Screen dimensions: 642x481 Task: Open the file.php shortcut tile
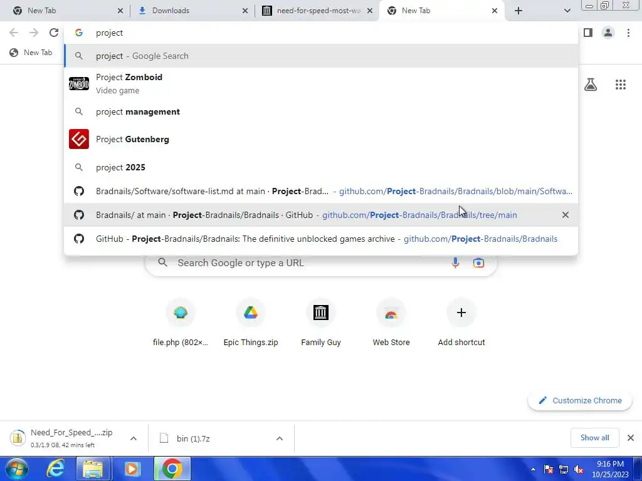click(181, 323)
